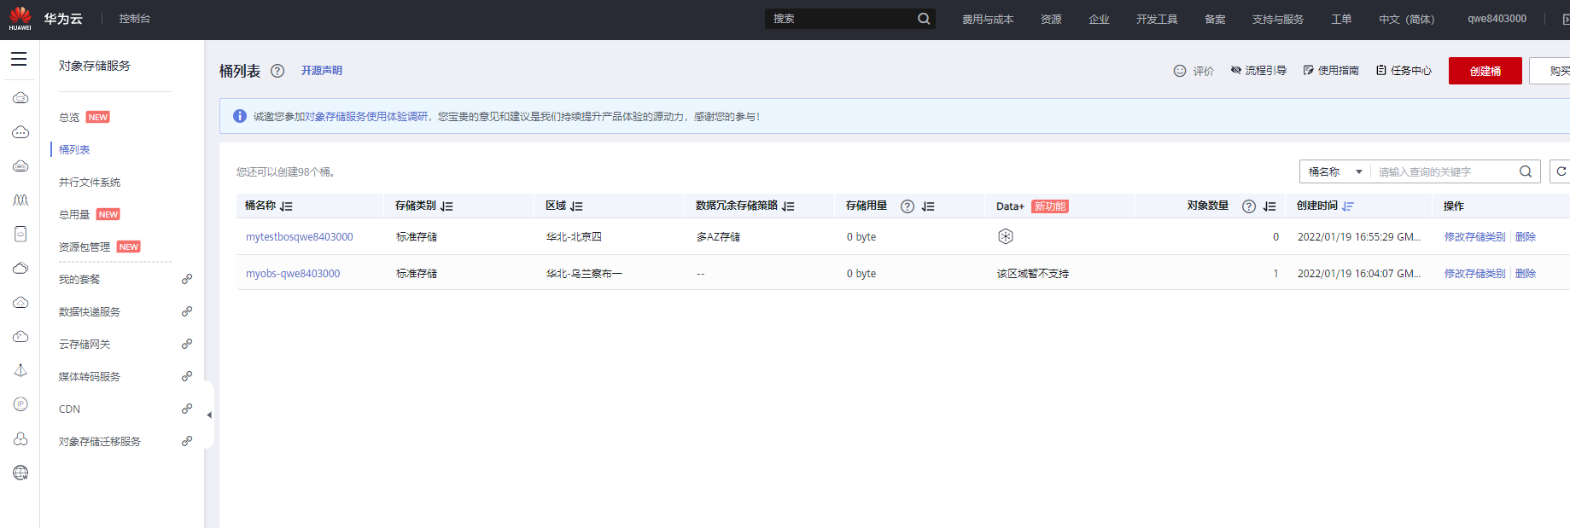Collapse the left navigation panel arrow
The width and height of the screenshot is (1570, 528).
click(x=209, y=415)
